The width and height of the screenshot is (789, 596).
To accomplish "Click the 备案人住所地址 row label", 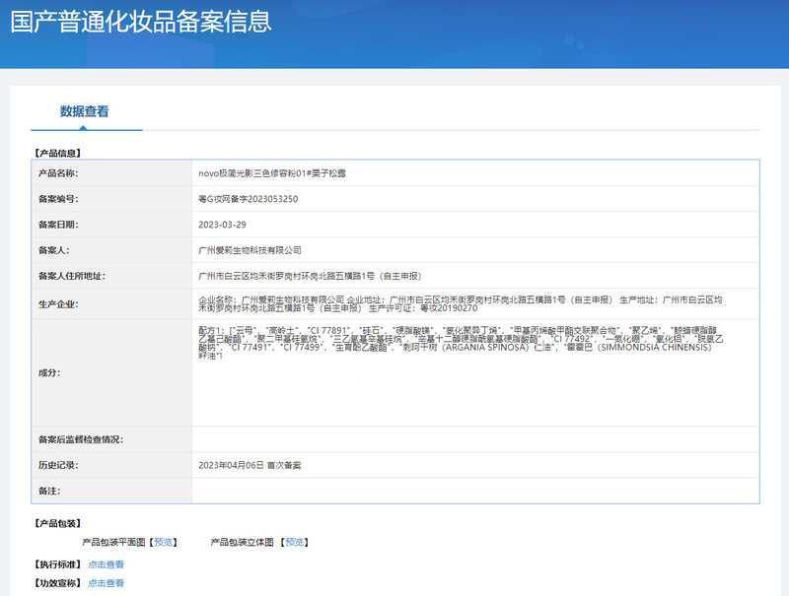I will coord(72,276).
